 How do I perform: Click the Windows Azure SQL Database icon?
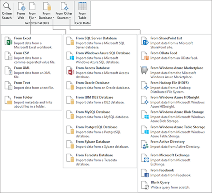[x=70, y=56]
